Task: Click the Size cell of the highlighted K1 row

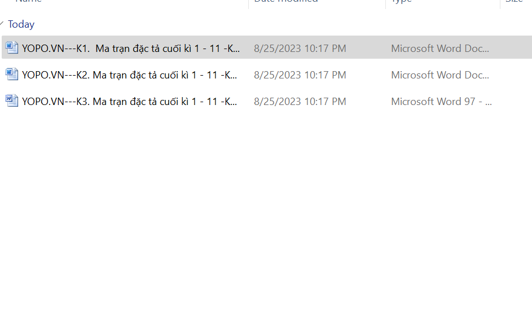Action: 516,47
